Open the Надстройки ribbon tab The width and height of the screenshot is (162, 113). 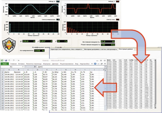pyautogui.click(x=85, y=64)
